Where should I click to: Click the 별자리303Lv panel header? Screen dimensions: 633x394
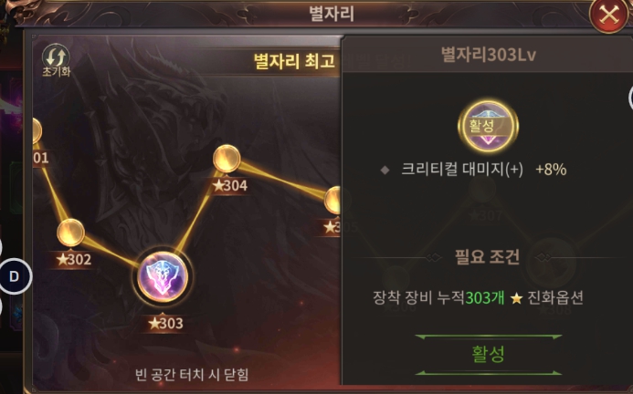tap(488, 55)
